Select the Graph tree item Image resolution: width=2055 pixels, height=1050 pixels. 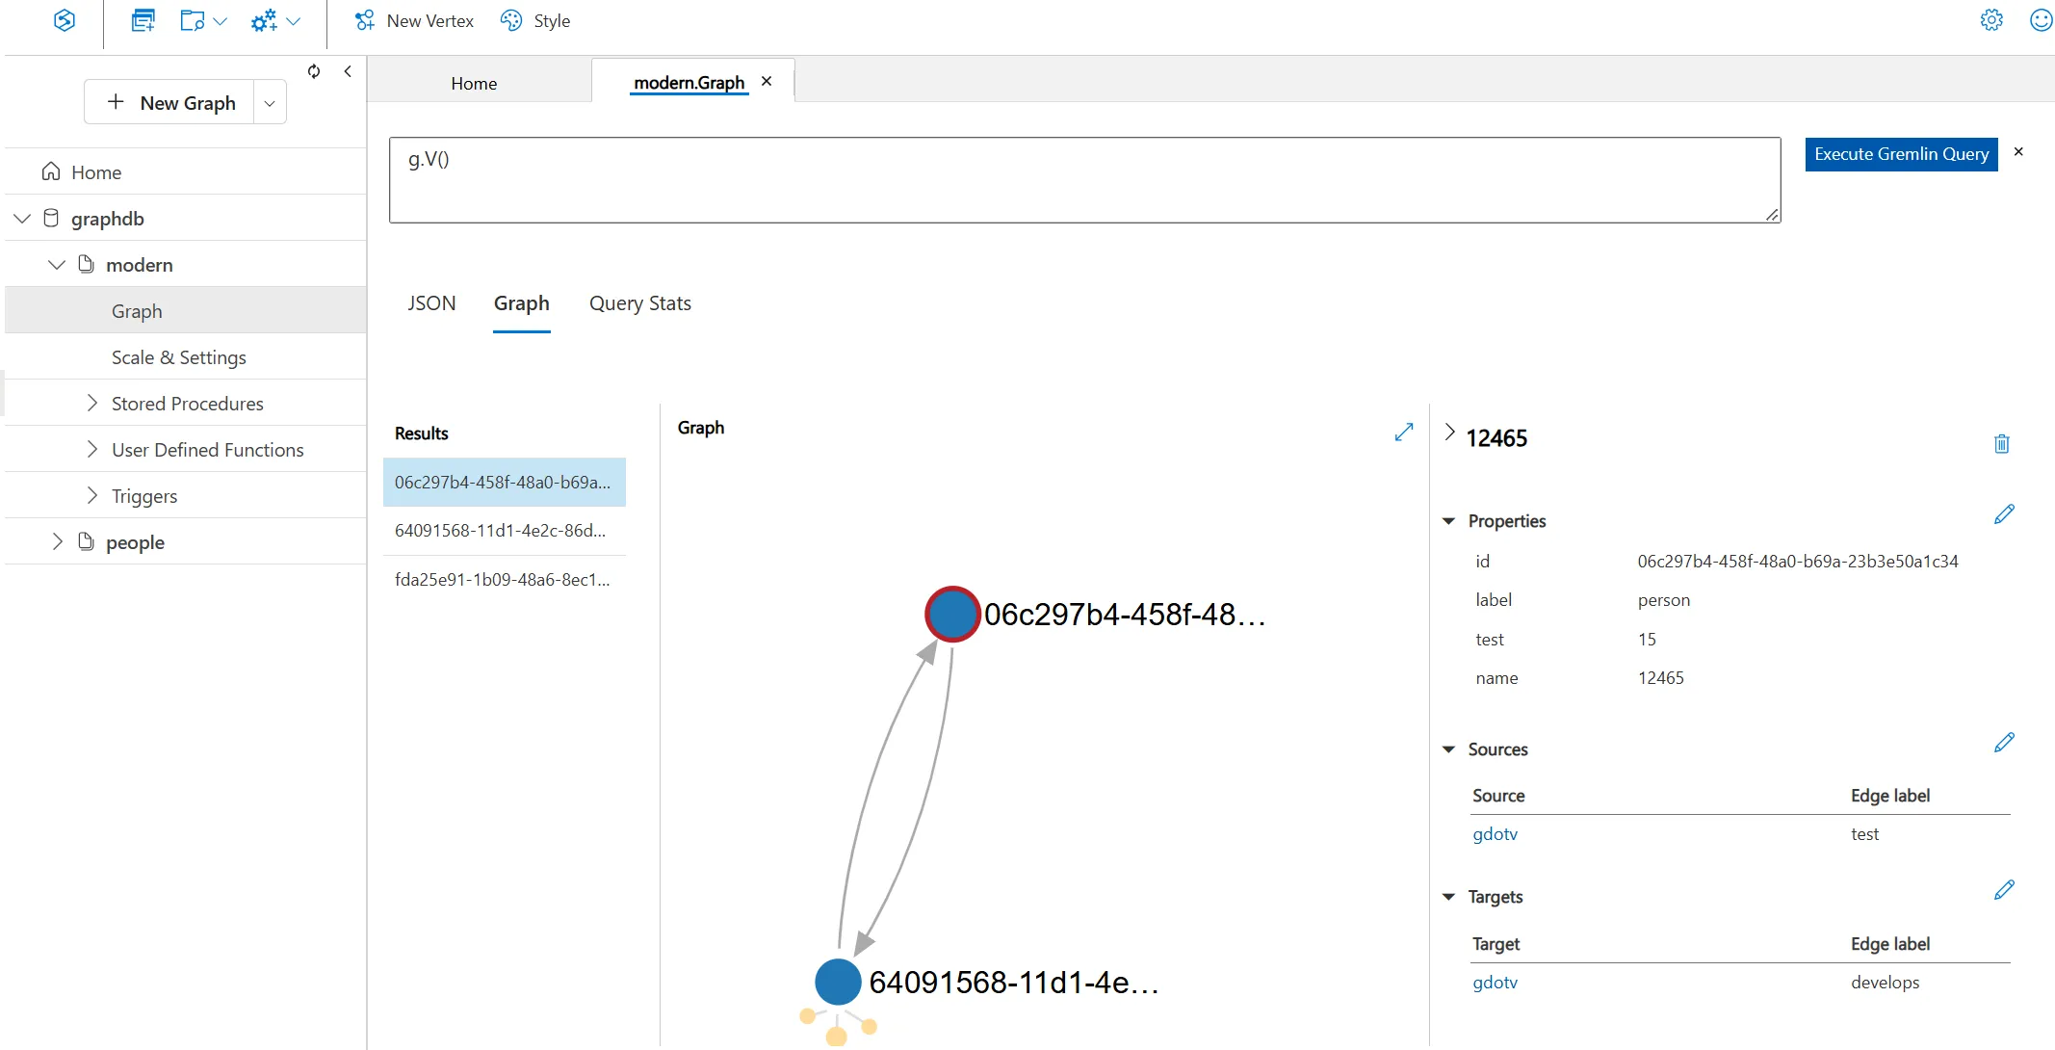tap(185, 310)
